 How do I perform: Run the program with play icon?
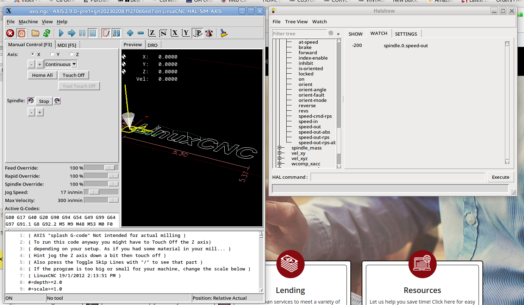point(61,33)
